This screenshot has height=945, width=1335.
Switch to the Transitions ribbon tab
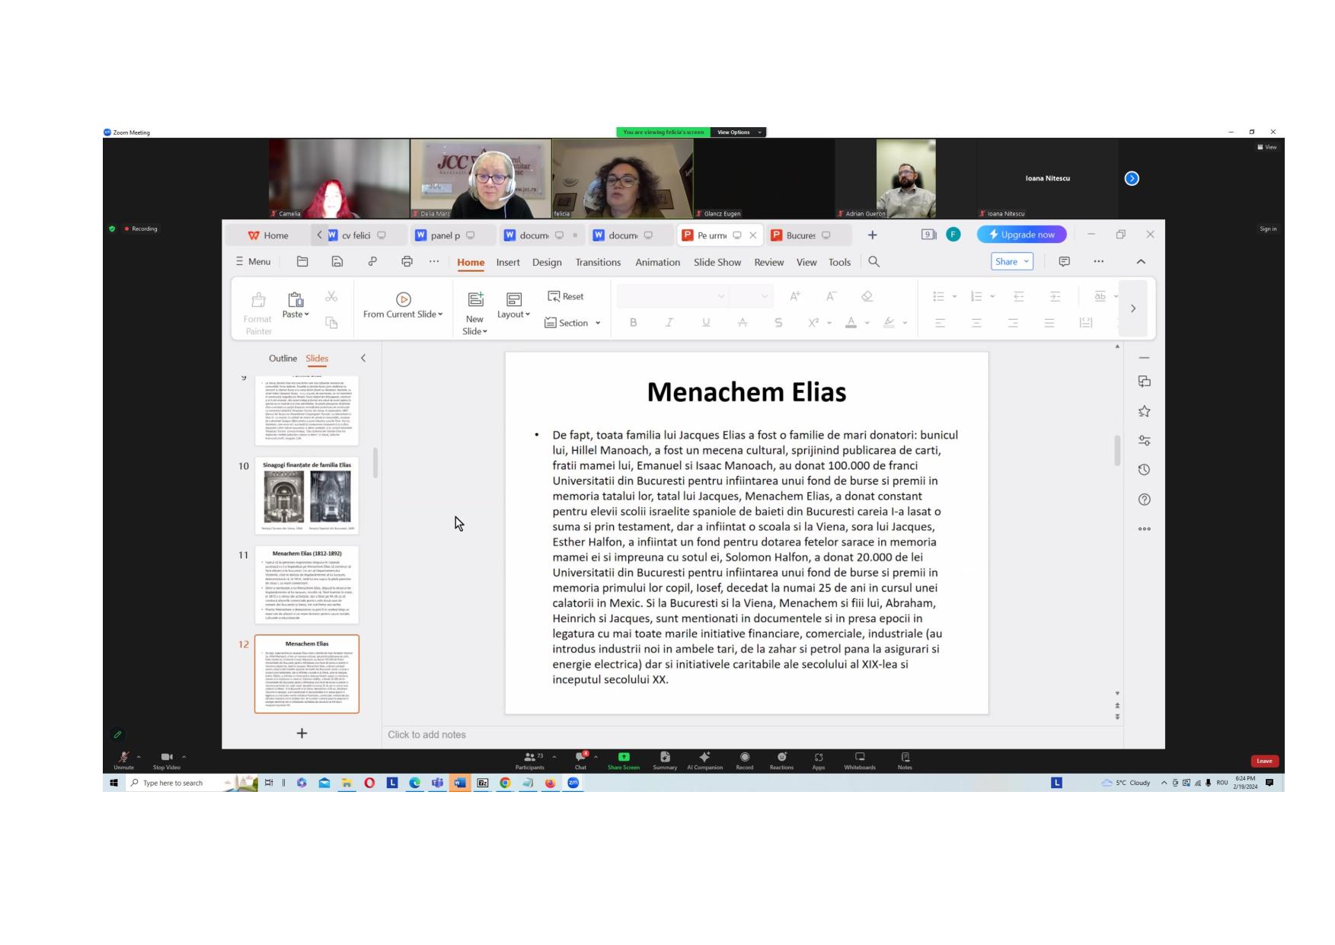coord(598,262)
